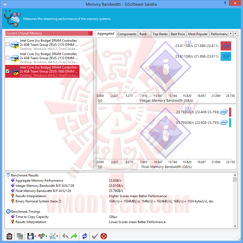The image size is (243, 243).
Task: Click the blue refresh arrows icon
Action: pyautogui.click(x=85, y=236)
